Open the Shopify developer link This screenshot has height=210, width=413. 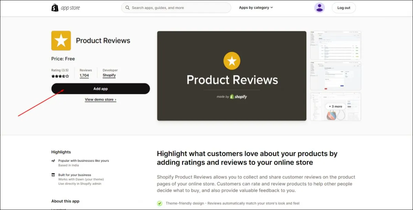coord(109,75)
